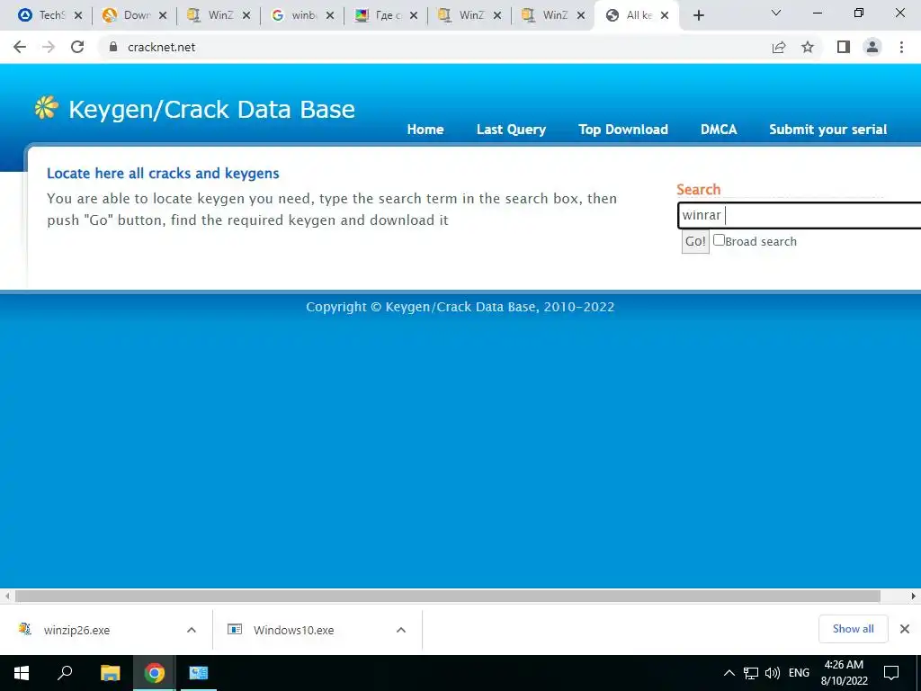The height and width of the screenshot is (691, 921).
Task: Click the lock icon beside cracknet.net
Action: click(x=113, y=47)
